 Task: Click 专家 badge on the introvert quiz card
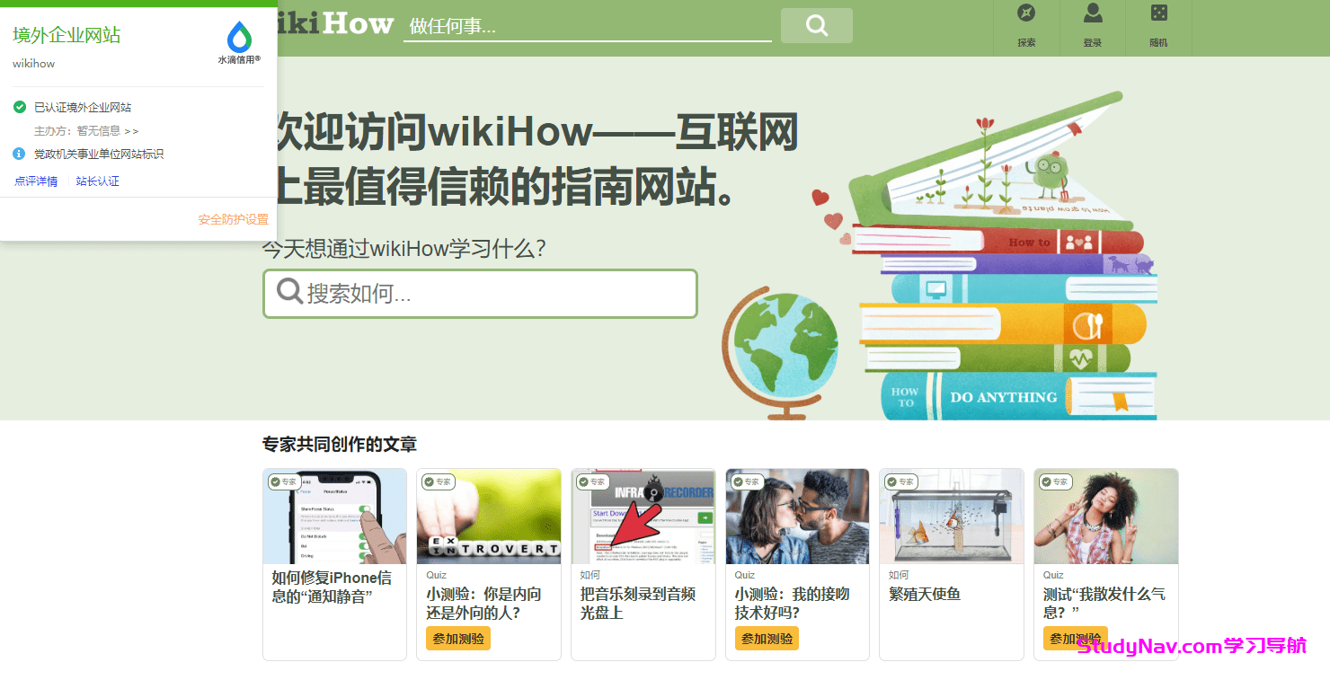(439, 481)
